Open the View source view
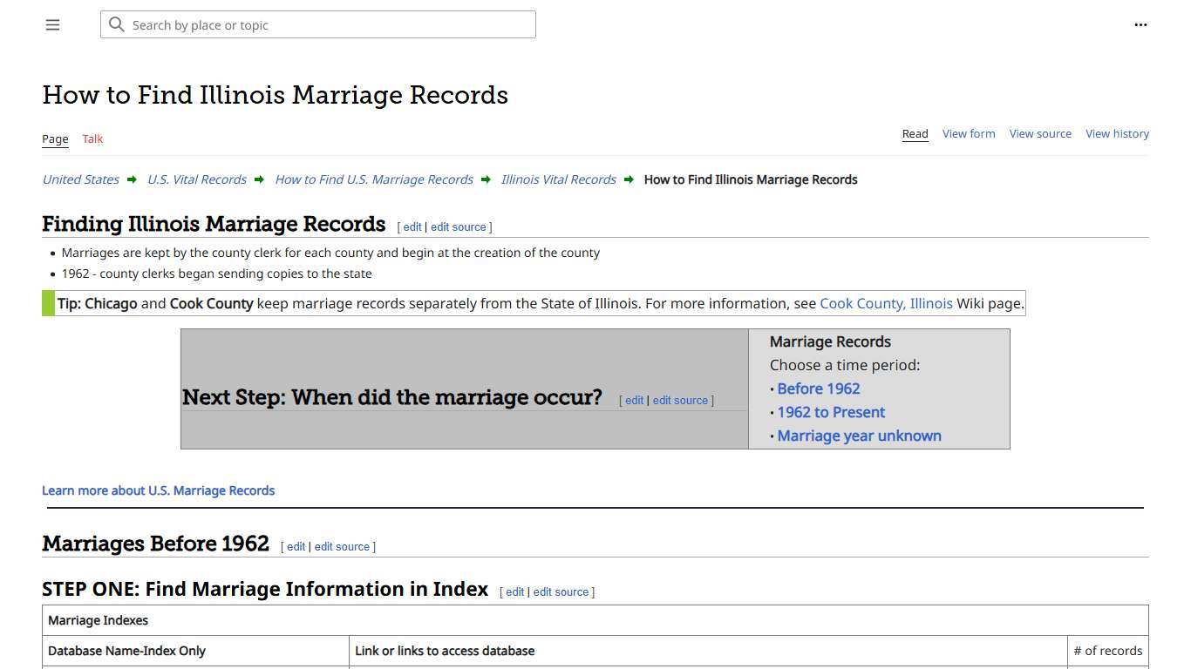This screenshot has height=669, width=1191. 1040,133
